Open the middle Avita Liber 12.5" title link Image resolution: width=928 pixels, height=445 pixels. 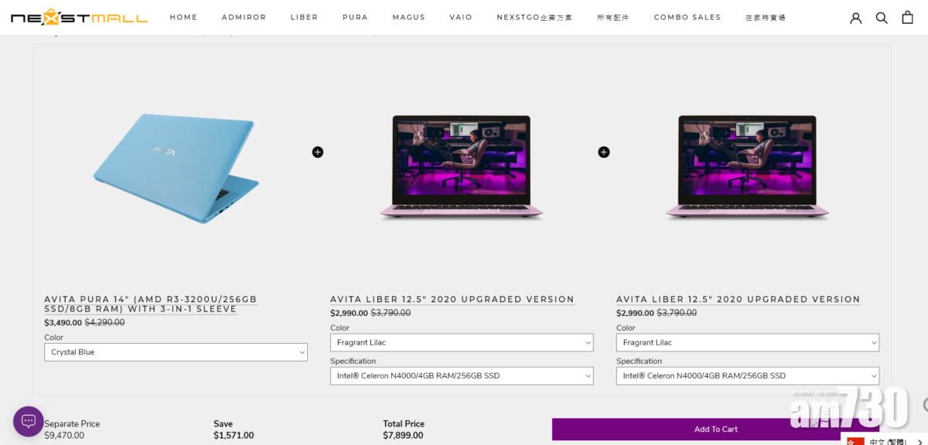pyautogui.click(x=452, y=300)
